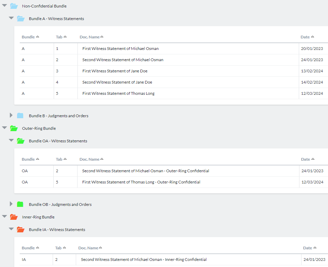Image resolution: width=328 pixels, height=267 pixels.
Task: Click the green Bundle OA folder icon
Action: [21, 141]
